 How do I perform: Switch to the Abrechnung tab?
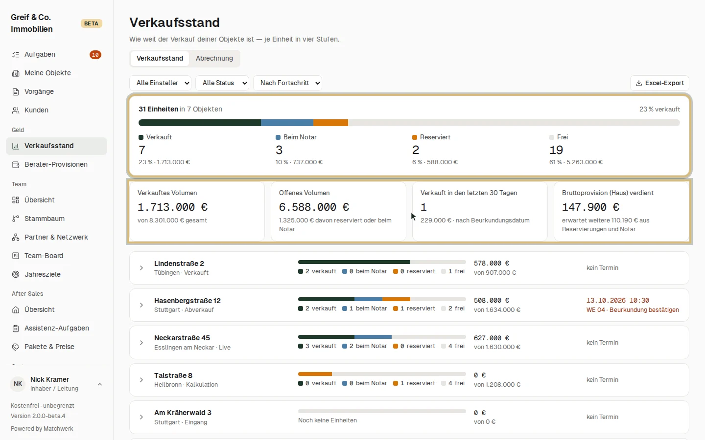click(214, 58)
